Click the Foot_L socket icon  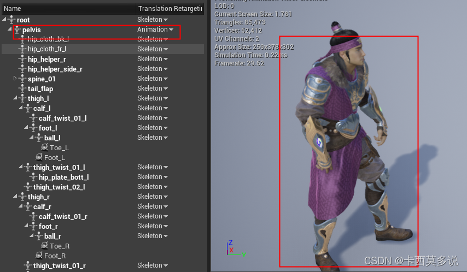39,157
